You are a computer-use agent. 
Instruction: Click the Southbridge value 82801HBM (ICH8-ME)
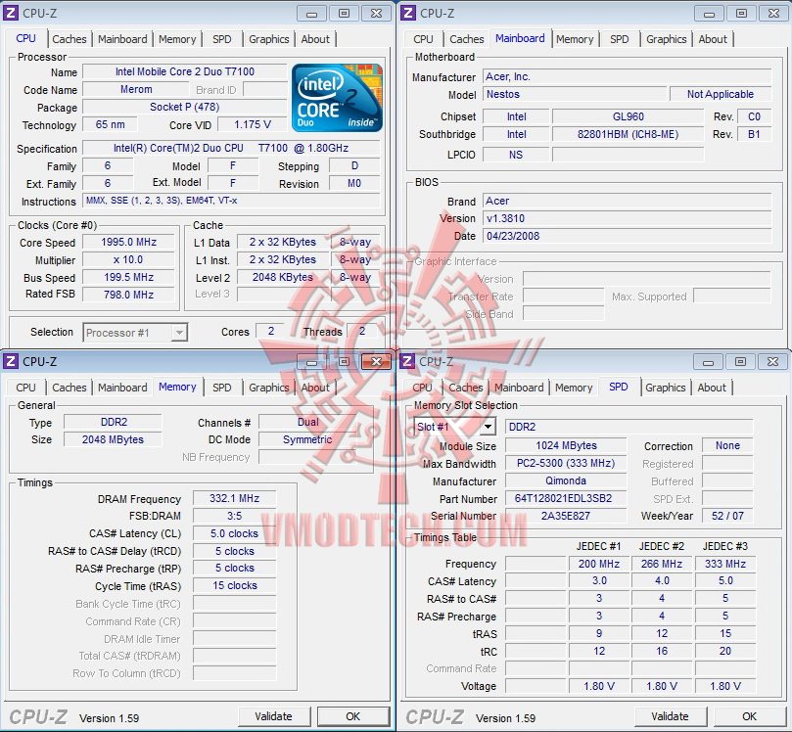[628, 134]
